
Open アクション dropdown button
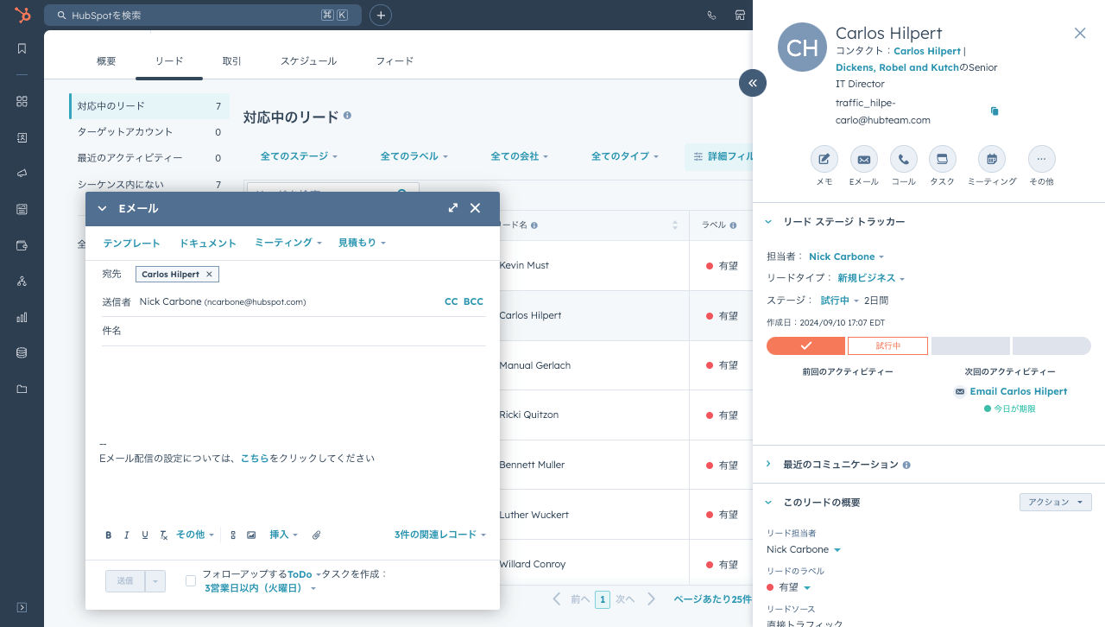click(x=1055, y=502)
